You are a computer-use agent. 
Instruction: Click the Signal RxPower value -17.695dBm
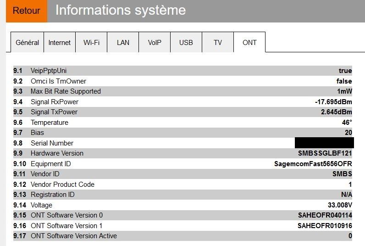coord(330,102)
